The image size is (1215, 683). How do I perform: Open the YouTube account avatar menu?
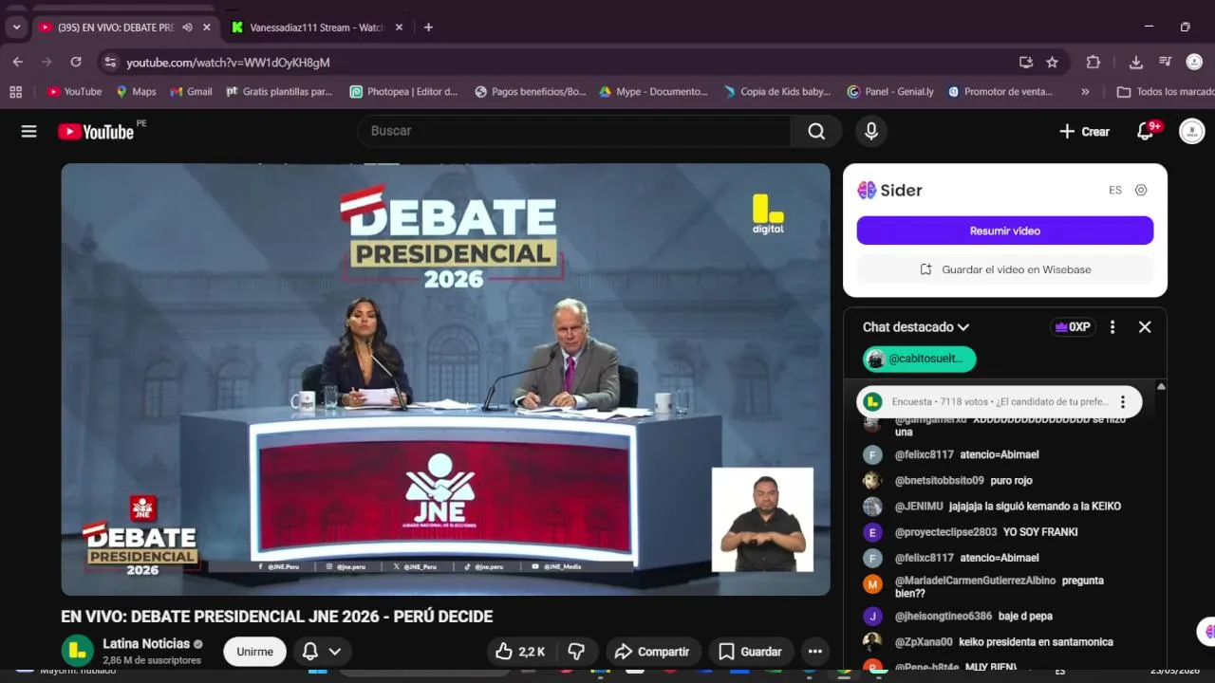(1191, 131)
